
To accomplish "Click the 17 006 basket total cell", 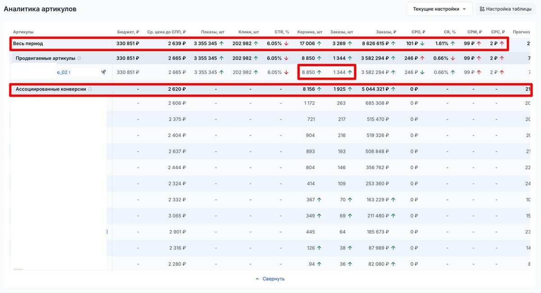I will tap(307, 44).
